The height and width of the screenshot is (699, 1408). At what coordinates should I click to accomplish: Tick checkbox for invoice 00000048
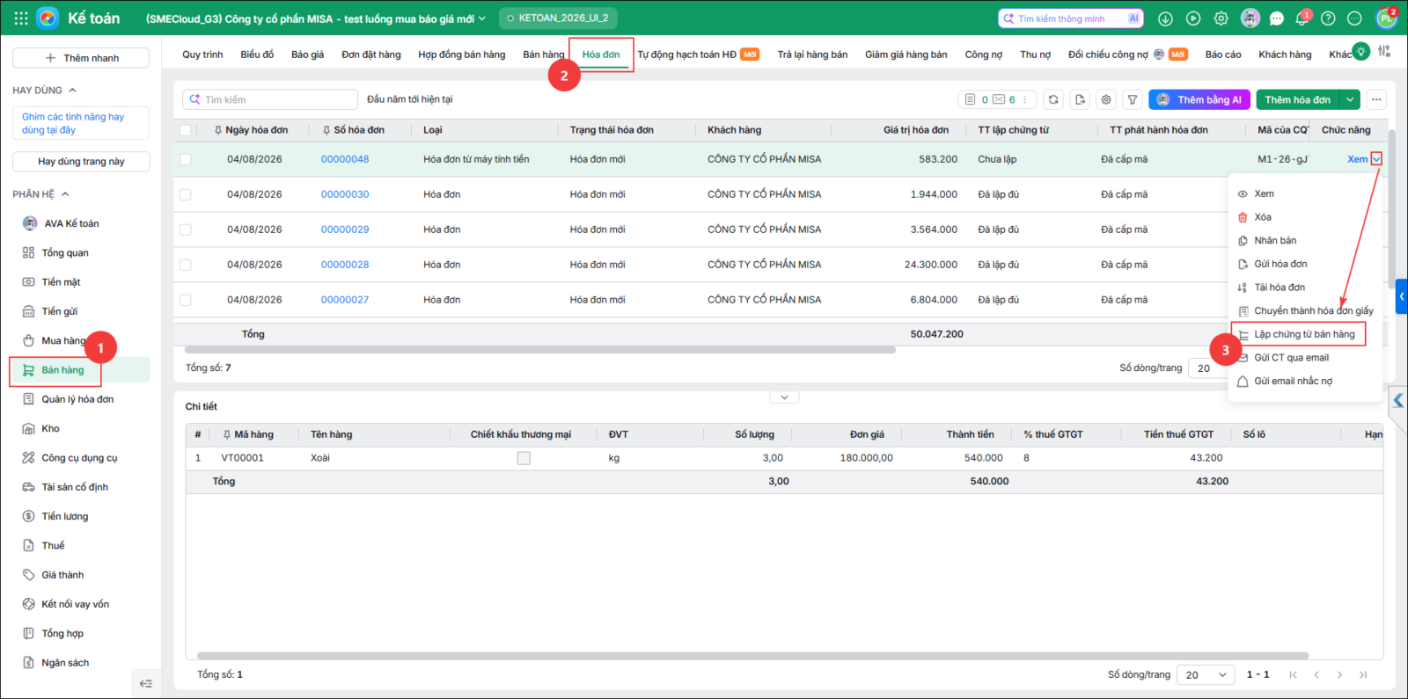(x=186, y=159)
